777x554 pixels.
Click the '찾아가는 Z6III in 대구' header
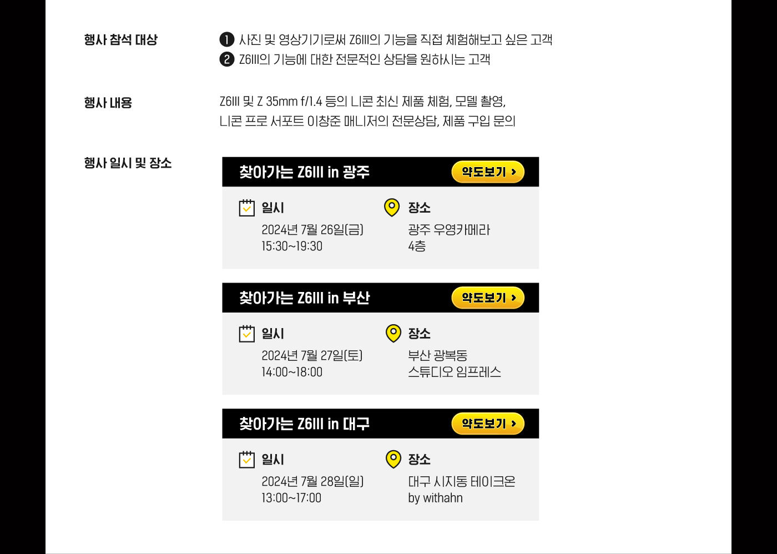coord(304,424)
